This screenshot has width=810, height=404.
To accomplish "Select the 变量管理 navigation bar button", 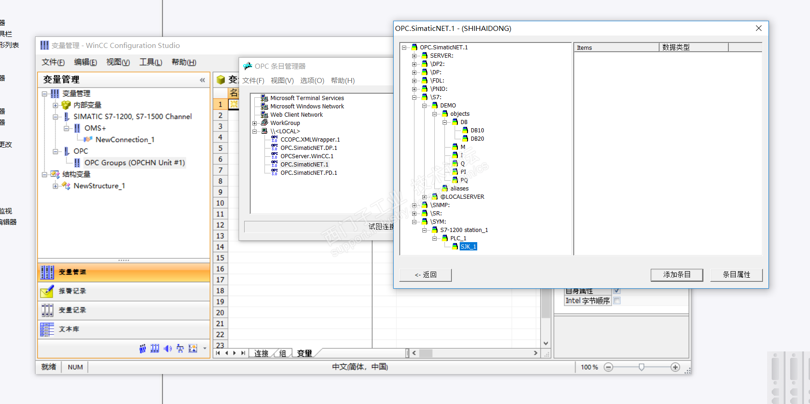I will click(124, 273).
